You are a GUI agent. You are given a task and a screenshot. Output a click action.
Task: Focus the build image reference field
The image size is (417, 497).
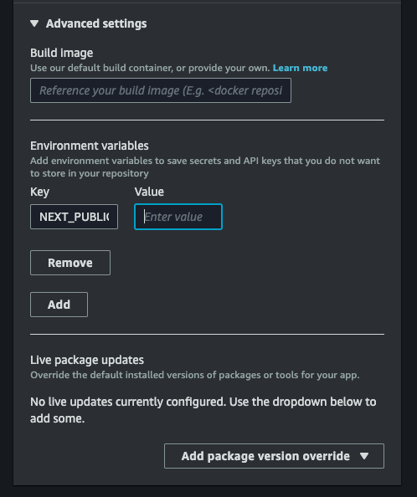[x=161, y=90]
